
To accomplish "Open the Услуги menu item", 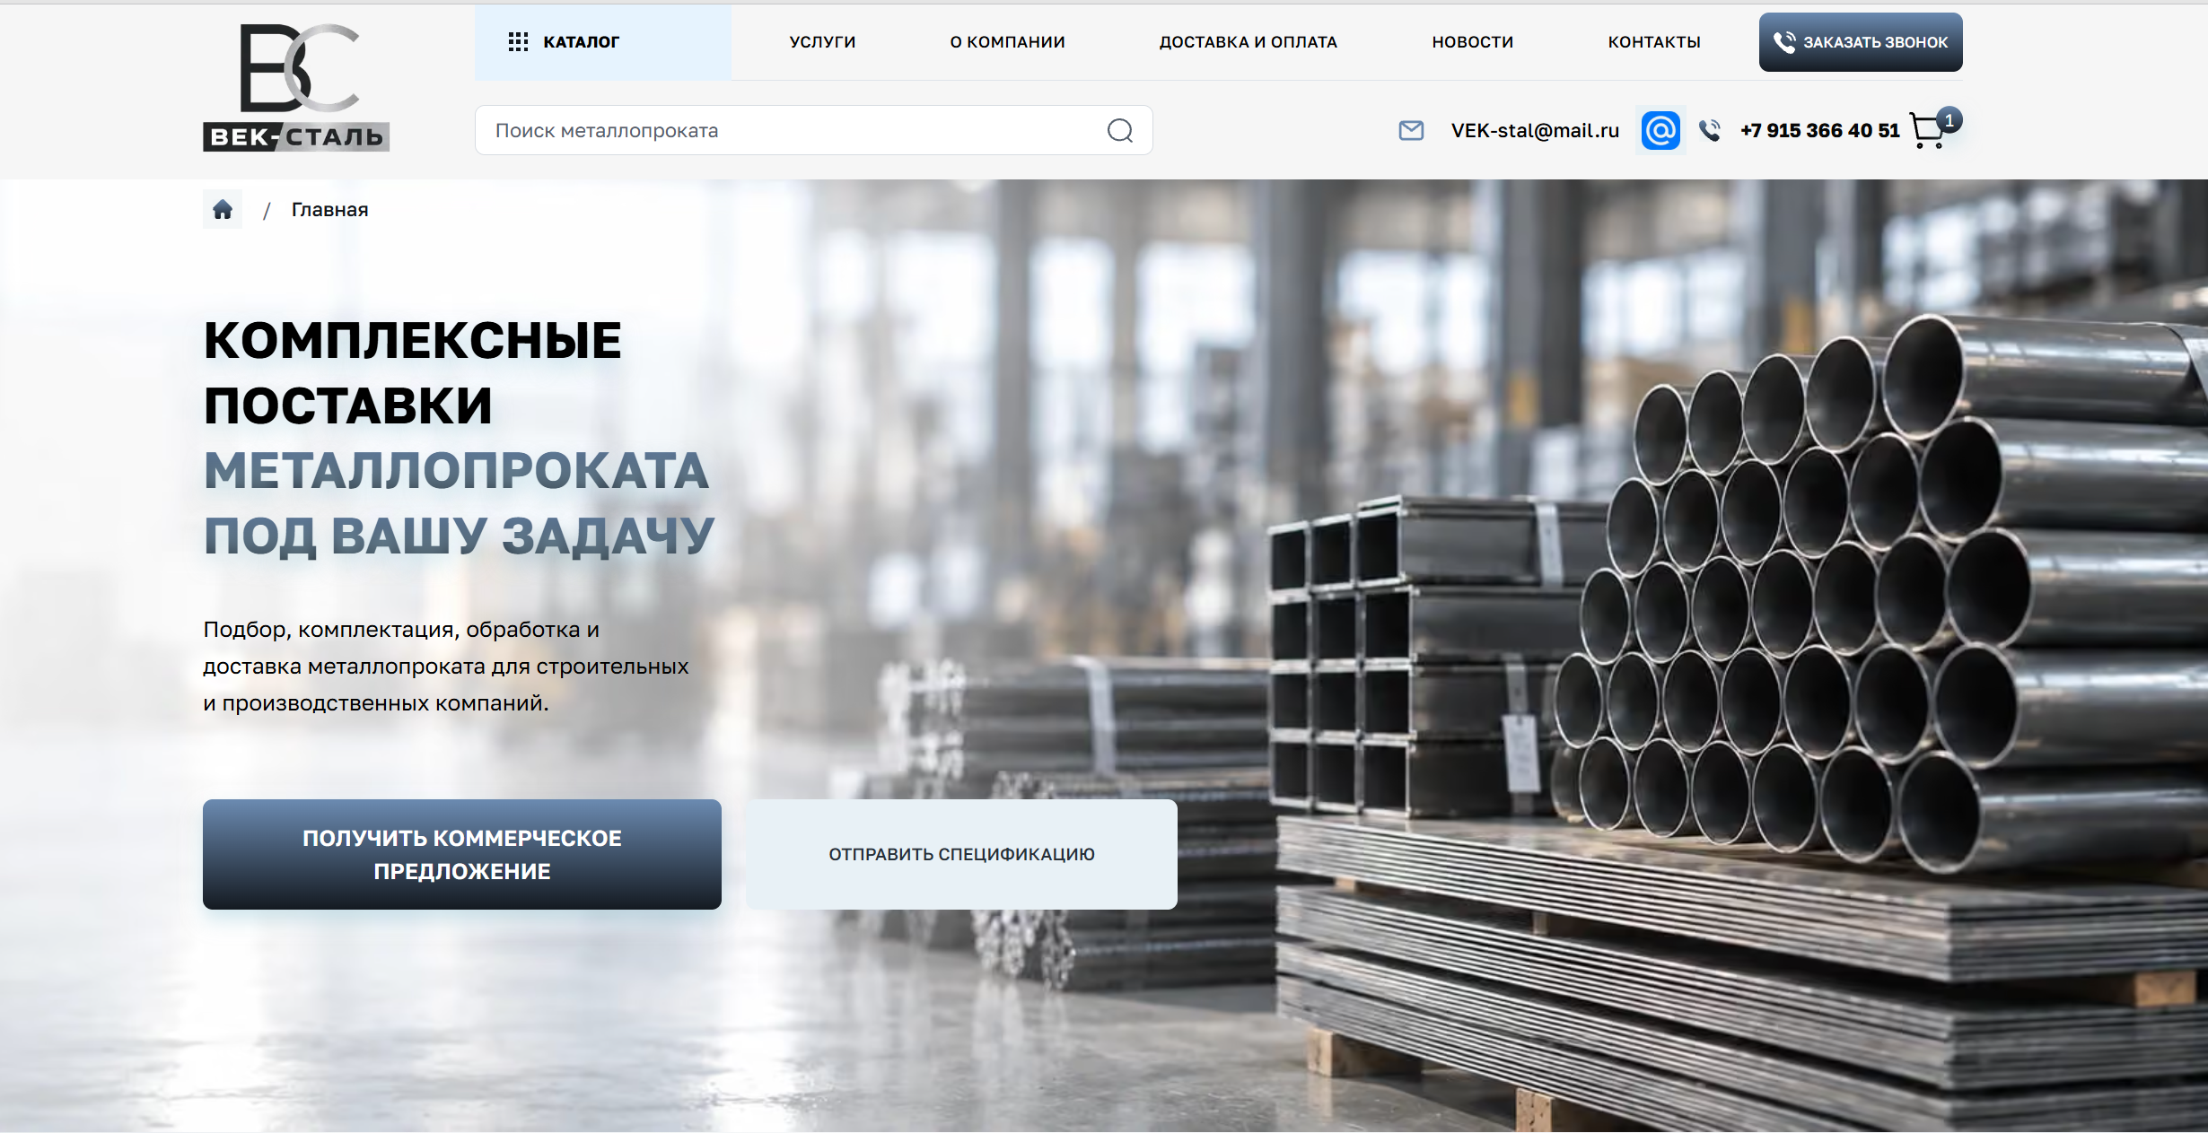I will [822, 42].
